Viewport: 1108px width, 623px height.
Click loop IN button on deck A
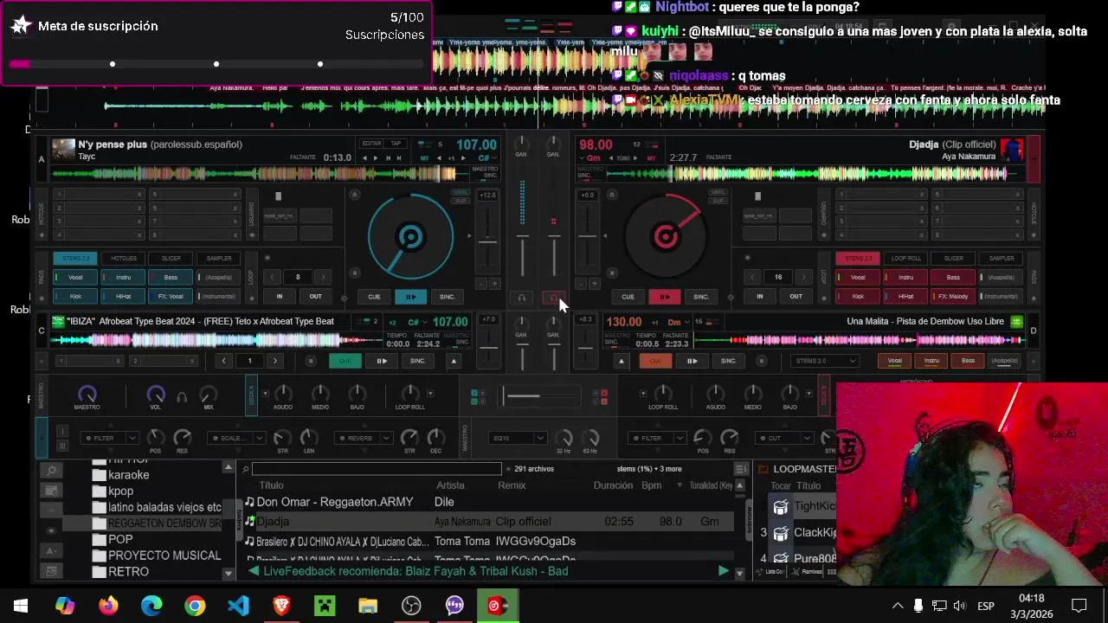click(279, 296)
